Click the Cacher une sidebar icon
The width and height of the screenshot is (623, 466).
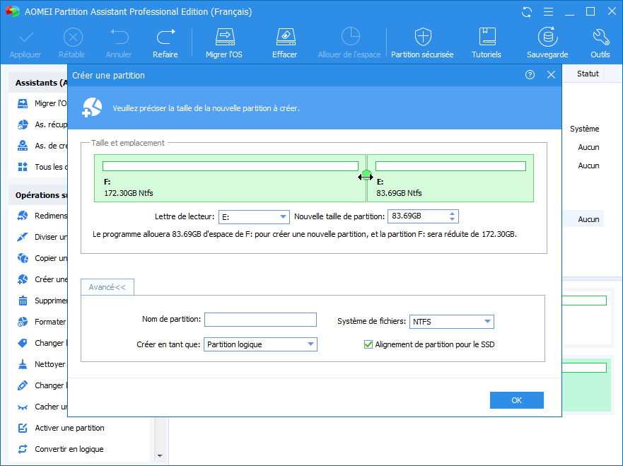[x=23, y=407]
